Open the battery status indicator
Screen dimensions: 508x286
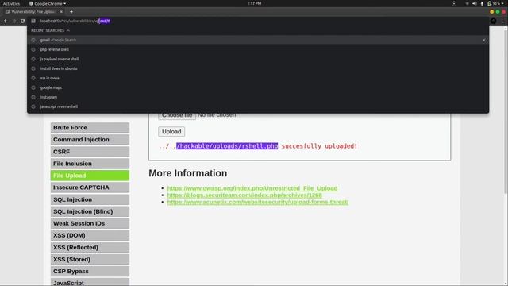click(494, 3)
